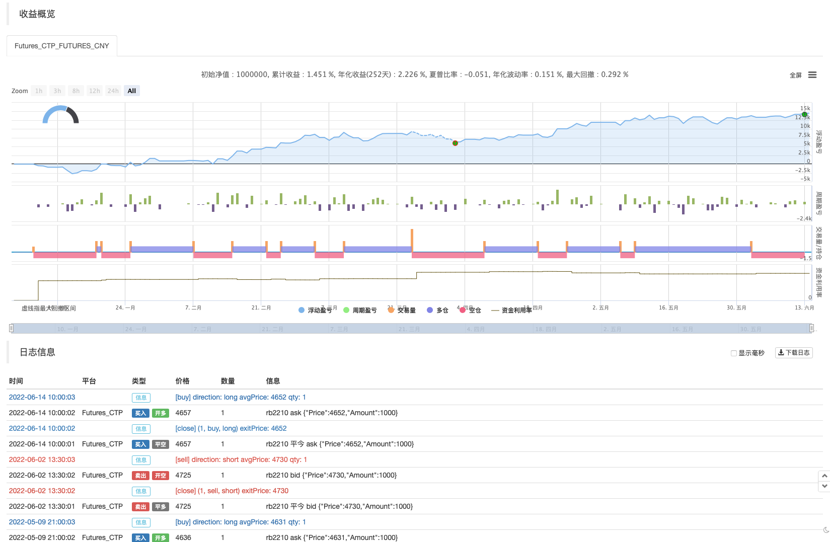Click the 开空 tag in the 13:30:02 row
Image resolution: width=830 pixels, height=542 pixels.
[x=161, y=476]
